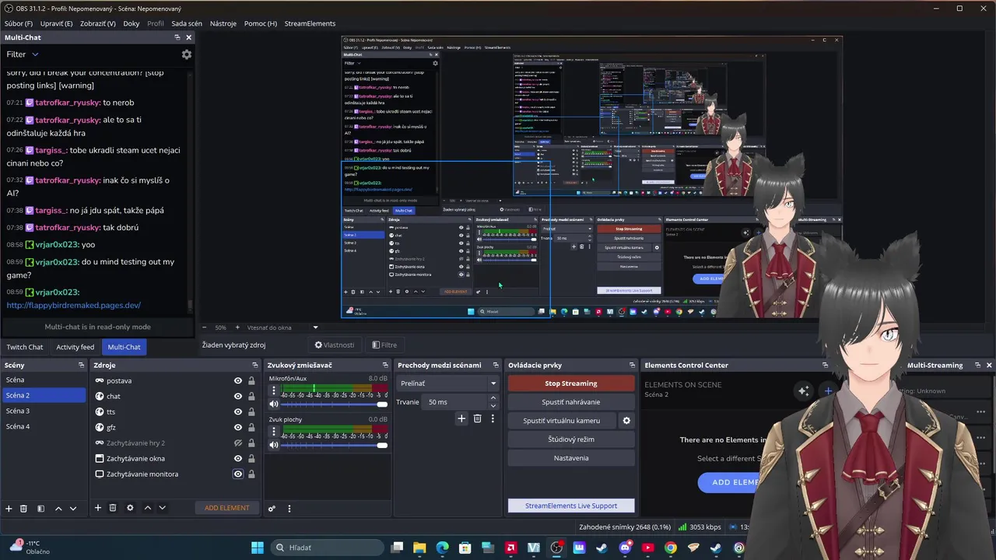Open the Súbor menu
The image size is (996, 560).
click(19, 23)
